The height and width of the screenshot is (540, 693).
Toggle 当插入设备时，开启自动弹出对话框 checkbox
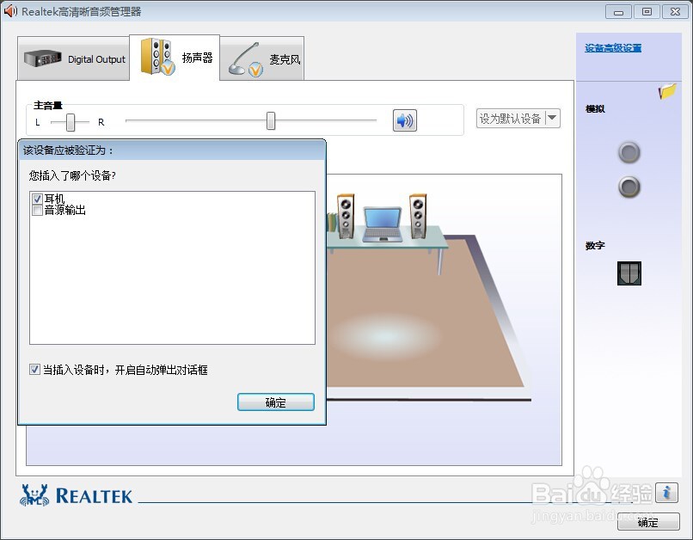[x=34, y=370]
